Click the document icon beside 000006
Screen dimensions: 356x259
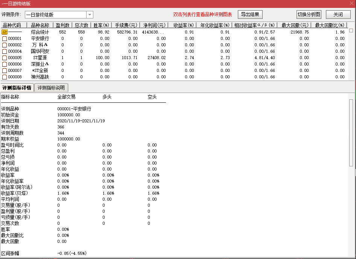click(5, 64)
